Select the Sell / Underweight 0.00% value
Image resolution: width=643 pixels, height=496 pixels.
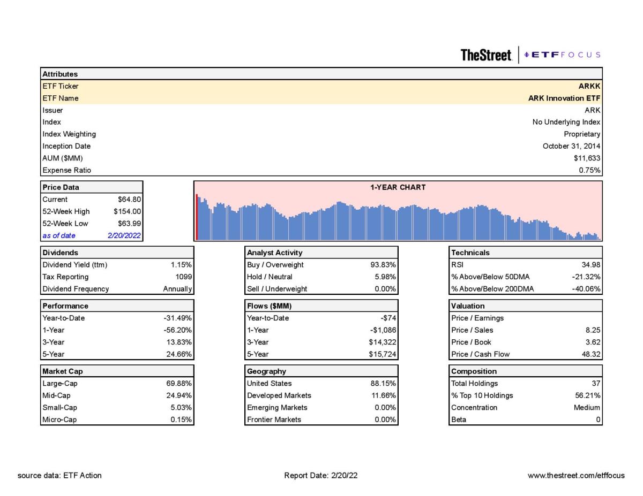coord(386,289)
